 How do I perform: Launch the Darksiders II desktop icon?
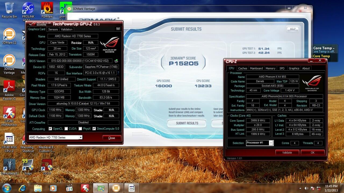(9, 167)
